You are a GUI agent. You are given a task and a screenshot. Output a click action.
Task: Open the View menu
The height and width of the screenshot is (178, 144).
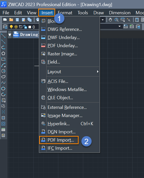tap(32, 13)
